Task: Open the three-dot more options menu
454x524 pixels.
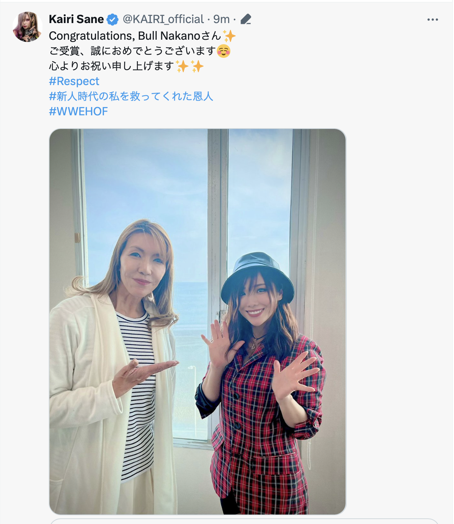Action: tap(432, 20)
